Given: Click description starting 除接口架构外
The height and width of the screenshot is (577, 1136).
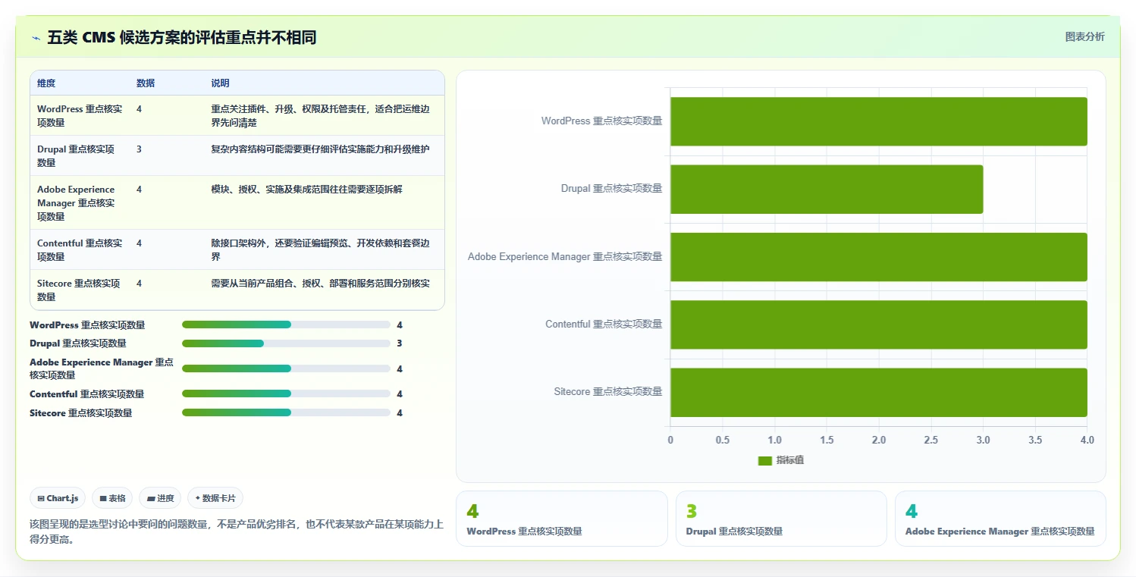Looking at the screenshot, I should [x=321, y=249].
